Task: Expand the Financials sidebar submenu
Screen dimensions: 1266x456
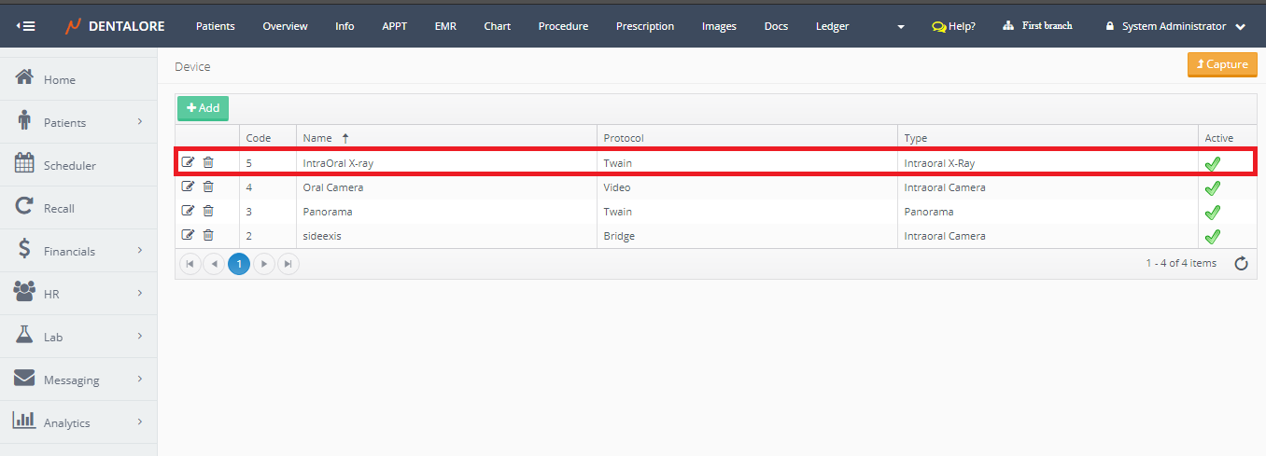Action: point(78,251)
